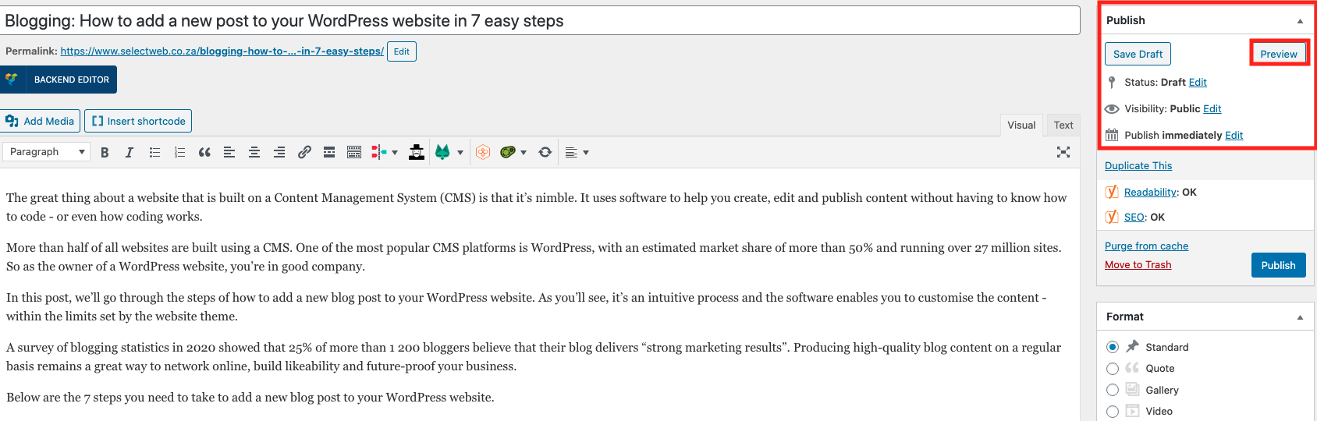Click the green fox toolbar icon
This screenshot has width=1317, height=421.
[442, 152]
